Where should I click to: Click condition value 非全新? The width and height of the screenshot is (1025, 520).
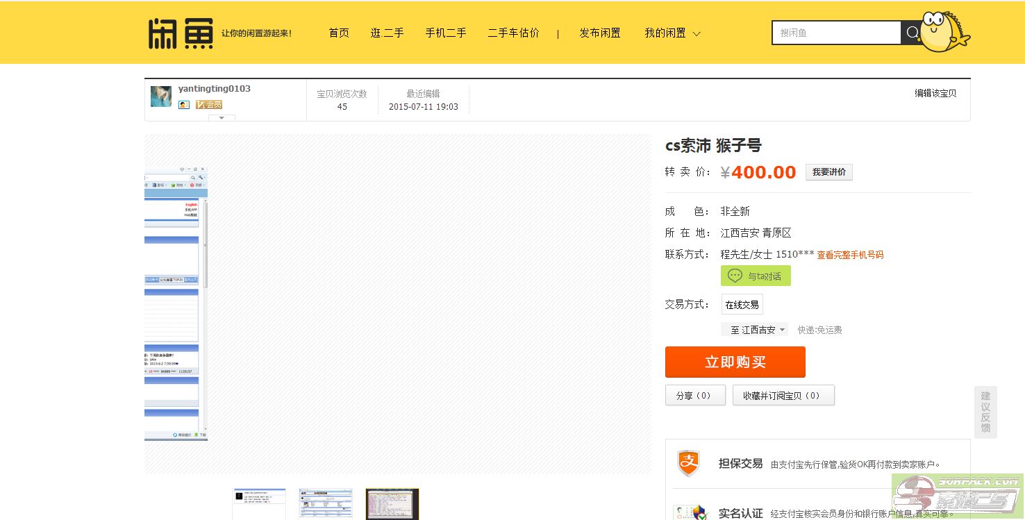pyautogui.click(x=735, y=211)
